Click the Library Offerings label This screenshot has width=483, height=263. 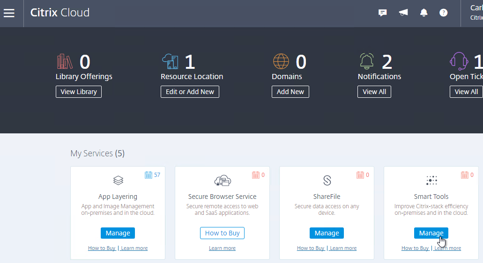tap(84, 77)
